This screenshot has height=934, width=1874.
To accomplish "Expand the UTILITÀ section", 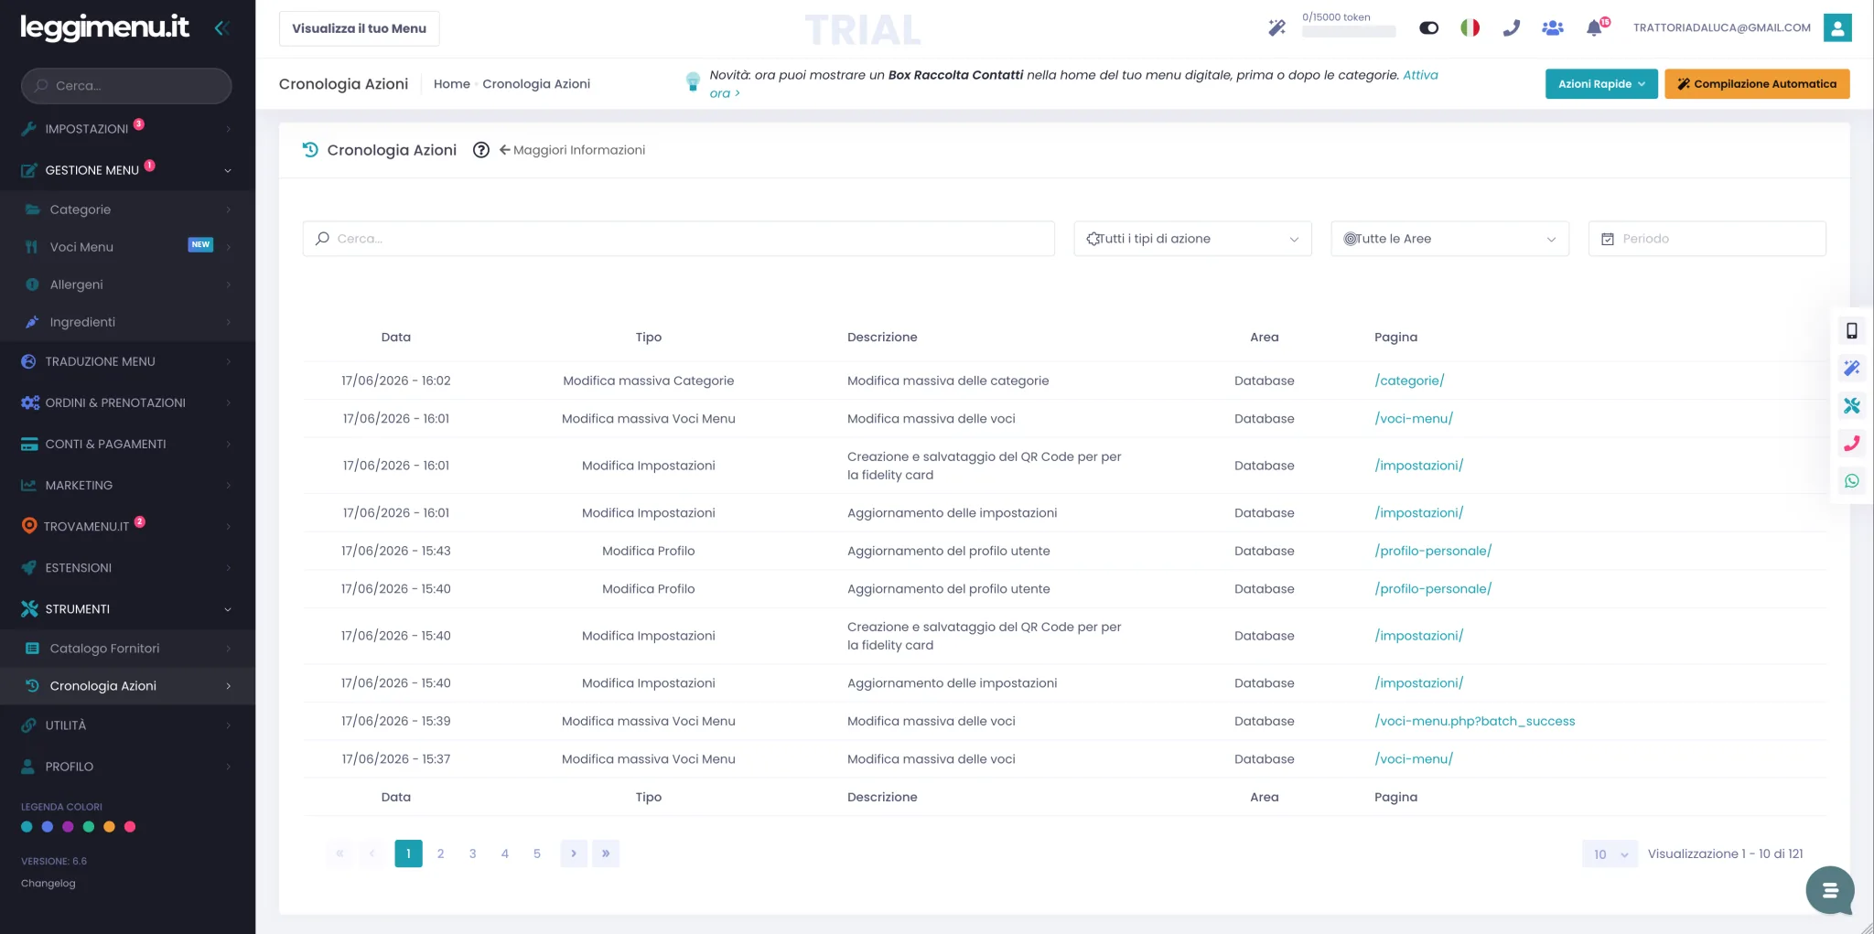I will pos(127,725).
